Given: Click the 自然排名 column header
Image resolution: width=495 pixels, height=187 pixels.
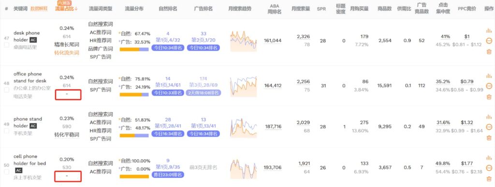Looking at the screenshot, I should click(x=168, y=9).
